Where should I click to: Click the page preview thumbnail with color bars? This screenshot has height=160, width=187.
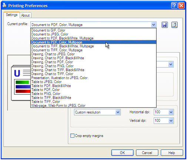(21, 83)
